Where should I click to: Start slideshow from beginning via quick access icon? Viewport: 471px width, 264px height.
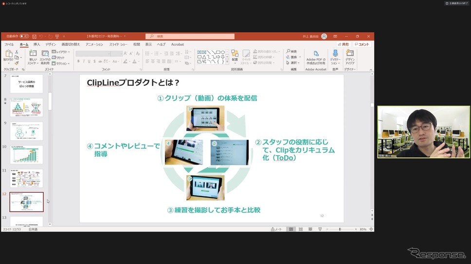click(57, 36)
